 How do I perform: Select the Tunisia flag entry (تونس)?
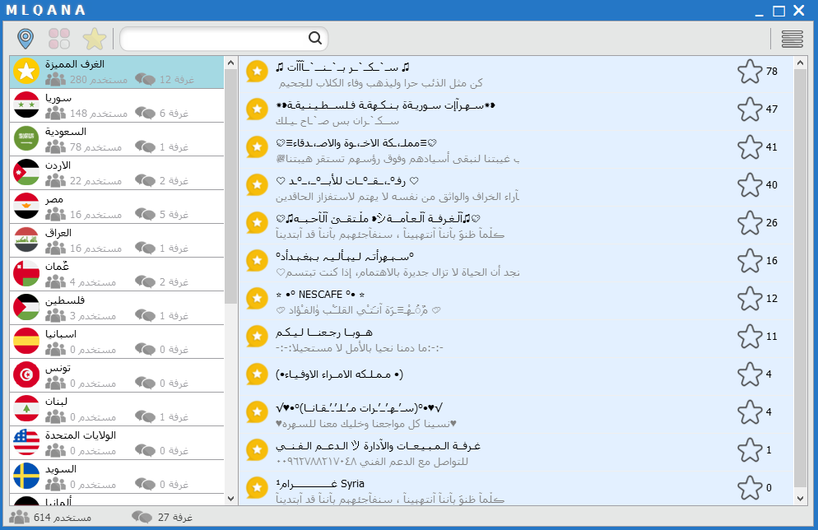point(117,375)
